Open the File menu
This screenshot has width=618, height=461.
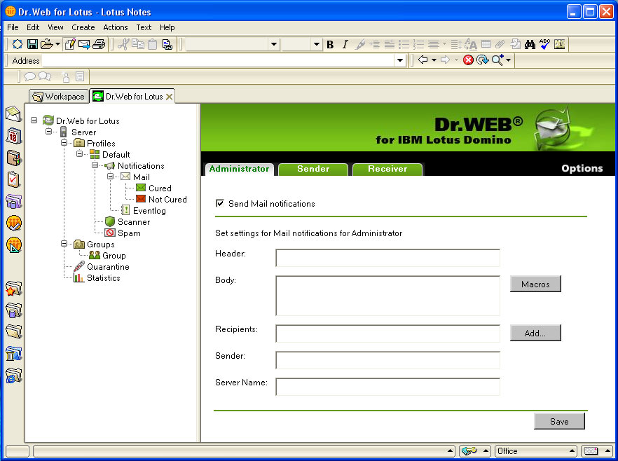[x=13, y=27]
